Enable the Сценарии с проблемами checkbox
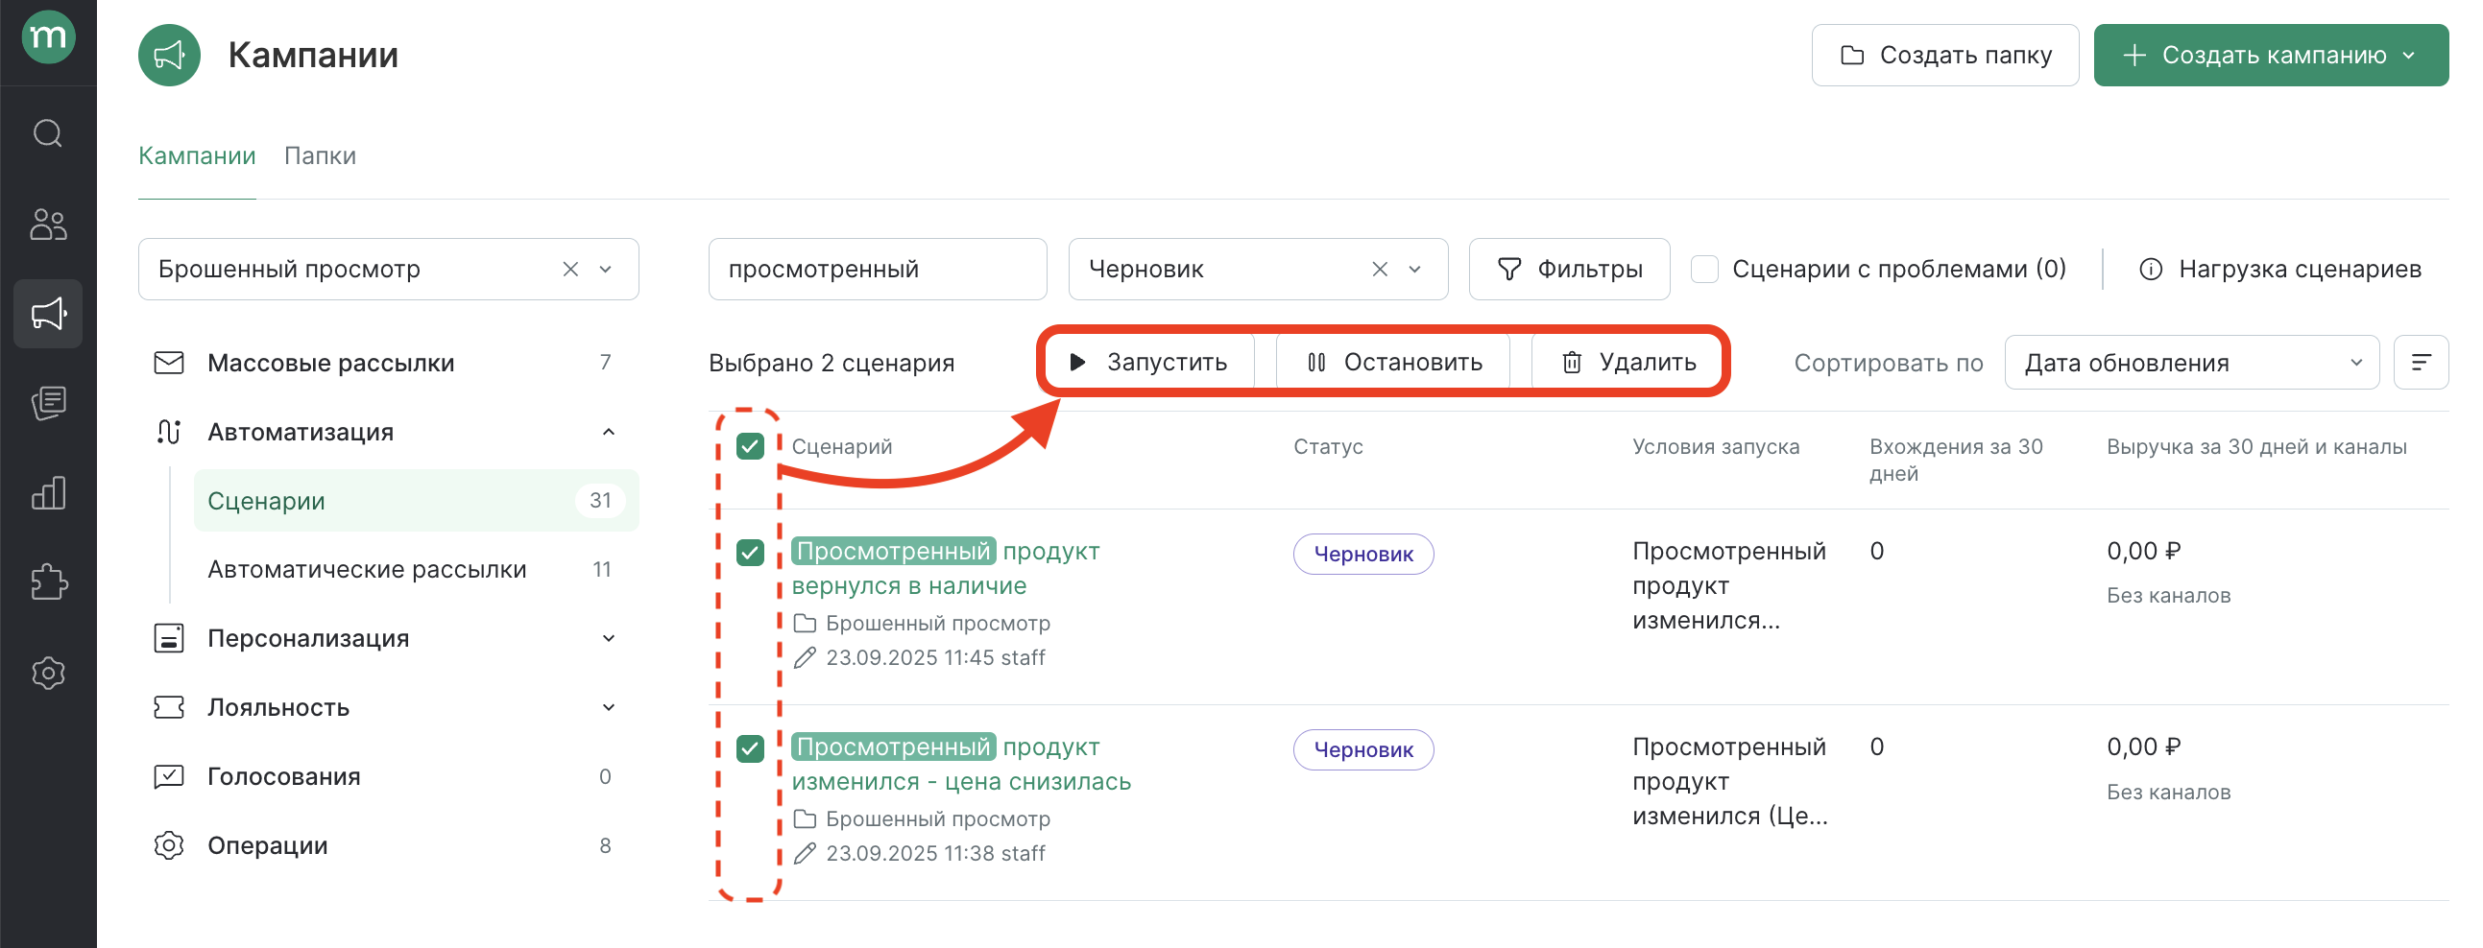 (1705, 271)
